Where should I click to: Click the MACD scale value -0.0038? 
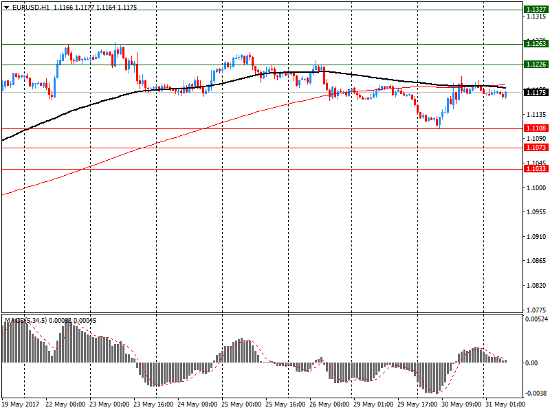click(x=536, y=393)
